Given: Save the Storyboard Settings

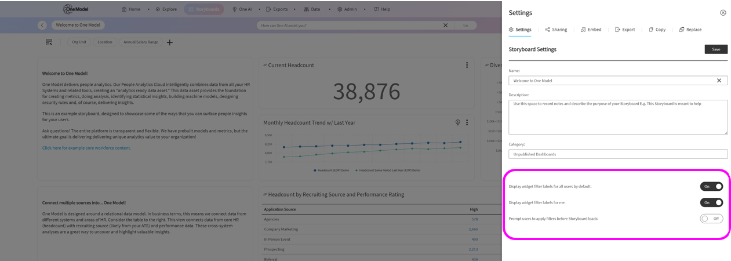Looking at the screenshot, I should 716,49.
